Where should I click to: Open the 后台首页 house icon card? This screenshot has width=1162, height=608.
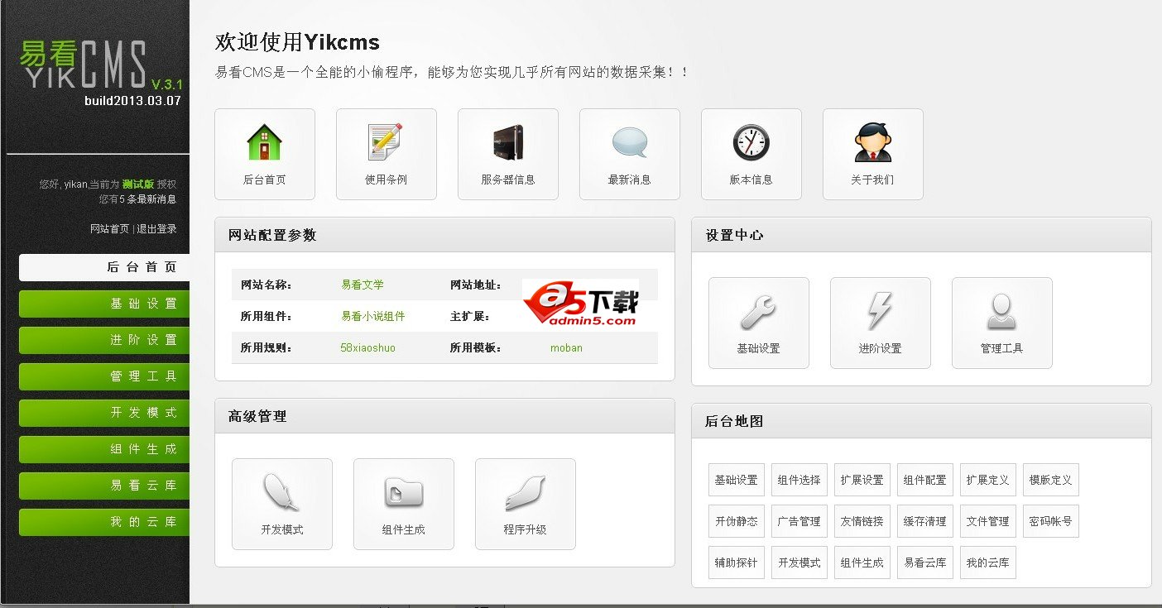pyautogui.click(x=265, y=154)
